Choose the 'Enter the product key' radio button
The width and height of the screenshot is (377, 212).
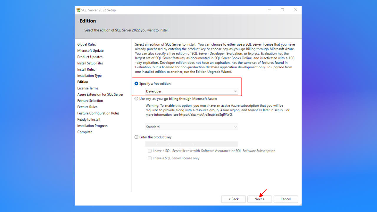pos(136,137)
